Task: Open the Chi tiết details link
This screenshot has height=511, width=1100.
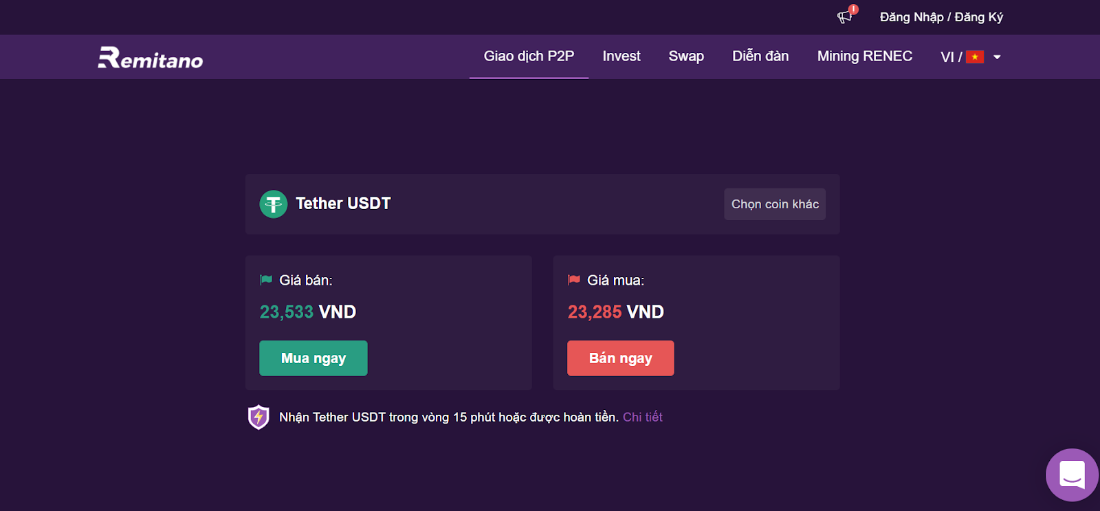Action: coord(643,417)
